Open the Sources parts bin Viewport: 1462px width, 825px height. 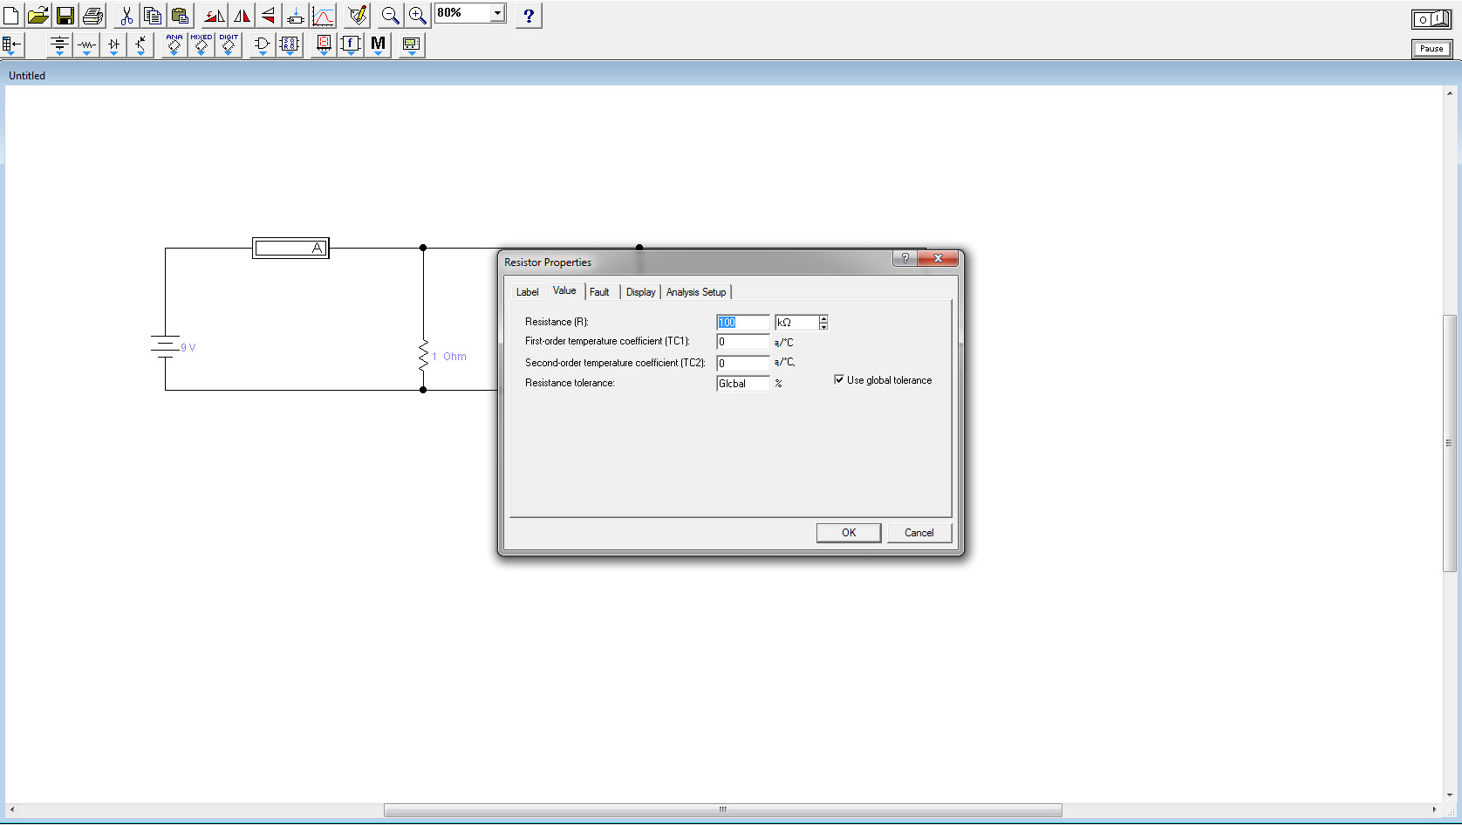[x=59, y=44]
